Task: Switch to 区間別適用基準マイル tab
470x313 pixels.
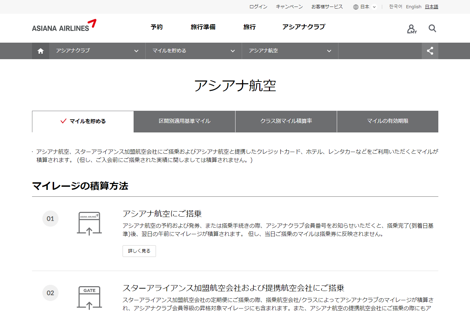Action: [185, 121]
